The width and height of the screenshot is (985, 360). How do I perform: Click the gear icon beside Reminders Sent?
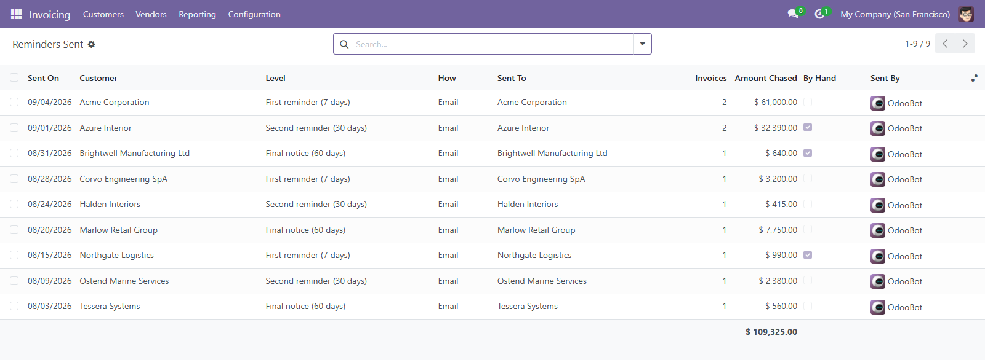click(x=92, y=44)
